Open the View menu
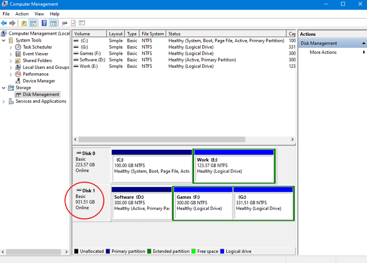 39,14
